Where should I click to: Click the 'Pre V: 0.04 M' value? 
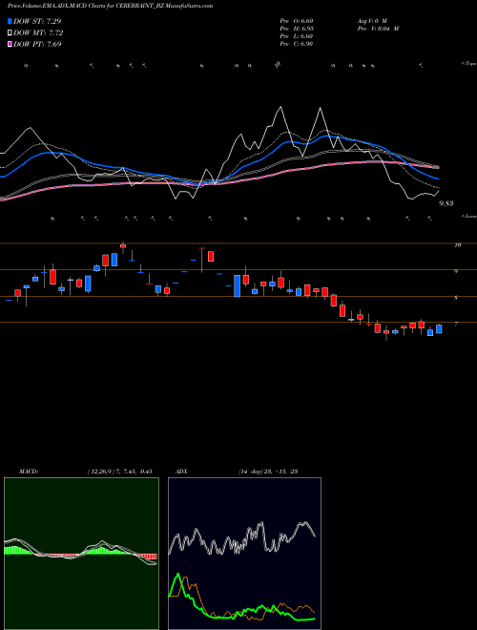click(378, 29)
